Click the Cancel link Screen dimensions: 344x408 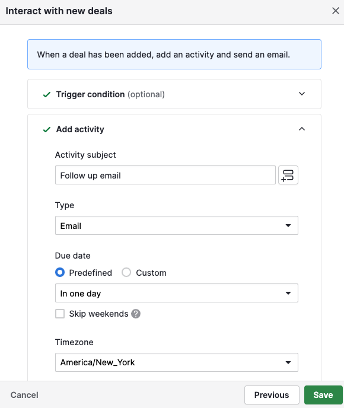[x=24, y=395]
